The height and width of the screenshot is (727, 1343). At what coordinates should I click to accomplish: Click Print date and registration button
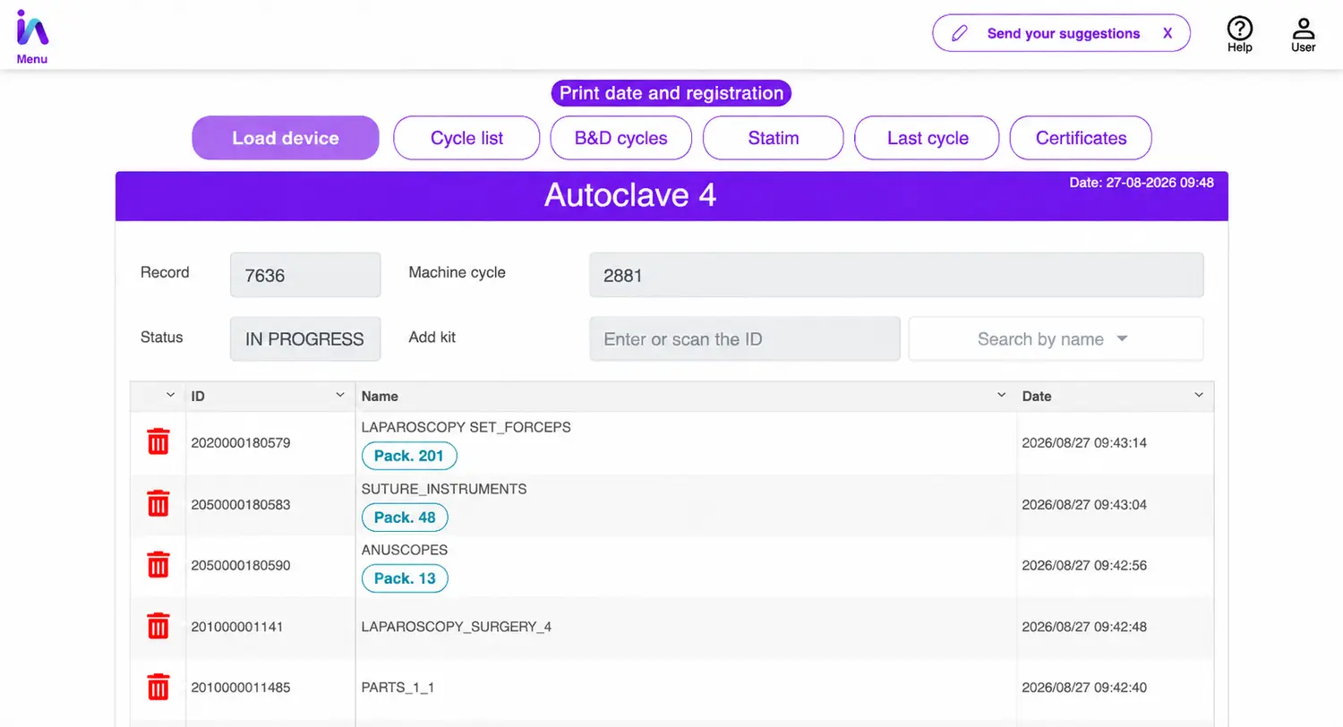(671, 93)
